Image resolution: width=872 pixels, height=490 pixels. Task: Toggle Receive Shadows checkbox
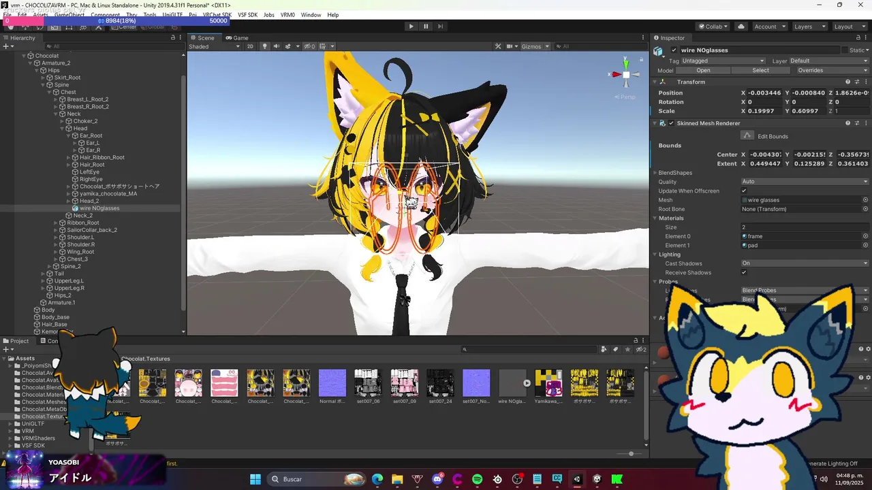pos(744,273)
